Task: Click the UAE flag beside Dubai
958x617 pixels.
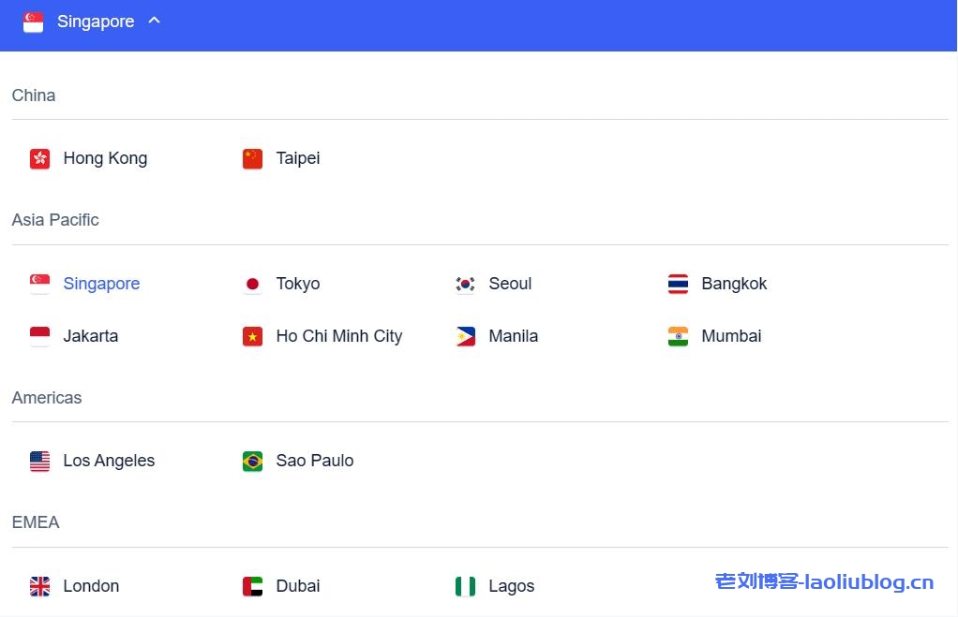Action: tap(252, 586)
